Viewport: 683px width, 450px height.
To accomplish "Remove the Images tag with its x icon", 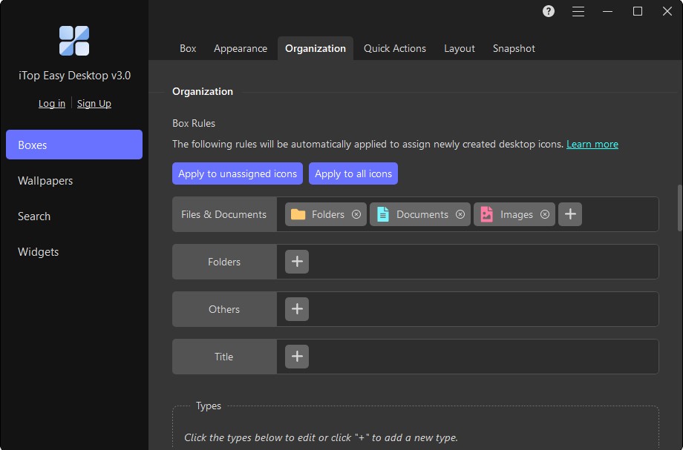I will click(545, 214).
